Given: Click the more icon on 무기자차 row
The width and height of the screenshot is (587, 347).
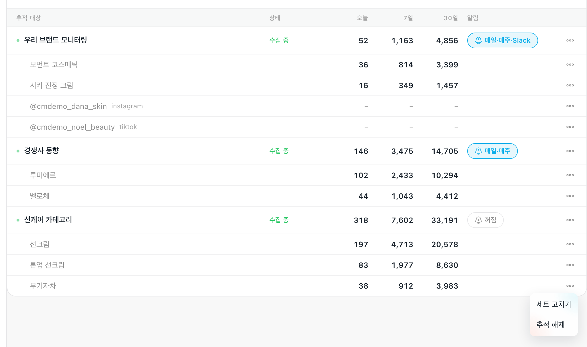Looking at the screenshot, I should pos(570,286).
